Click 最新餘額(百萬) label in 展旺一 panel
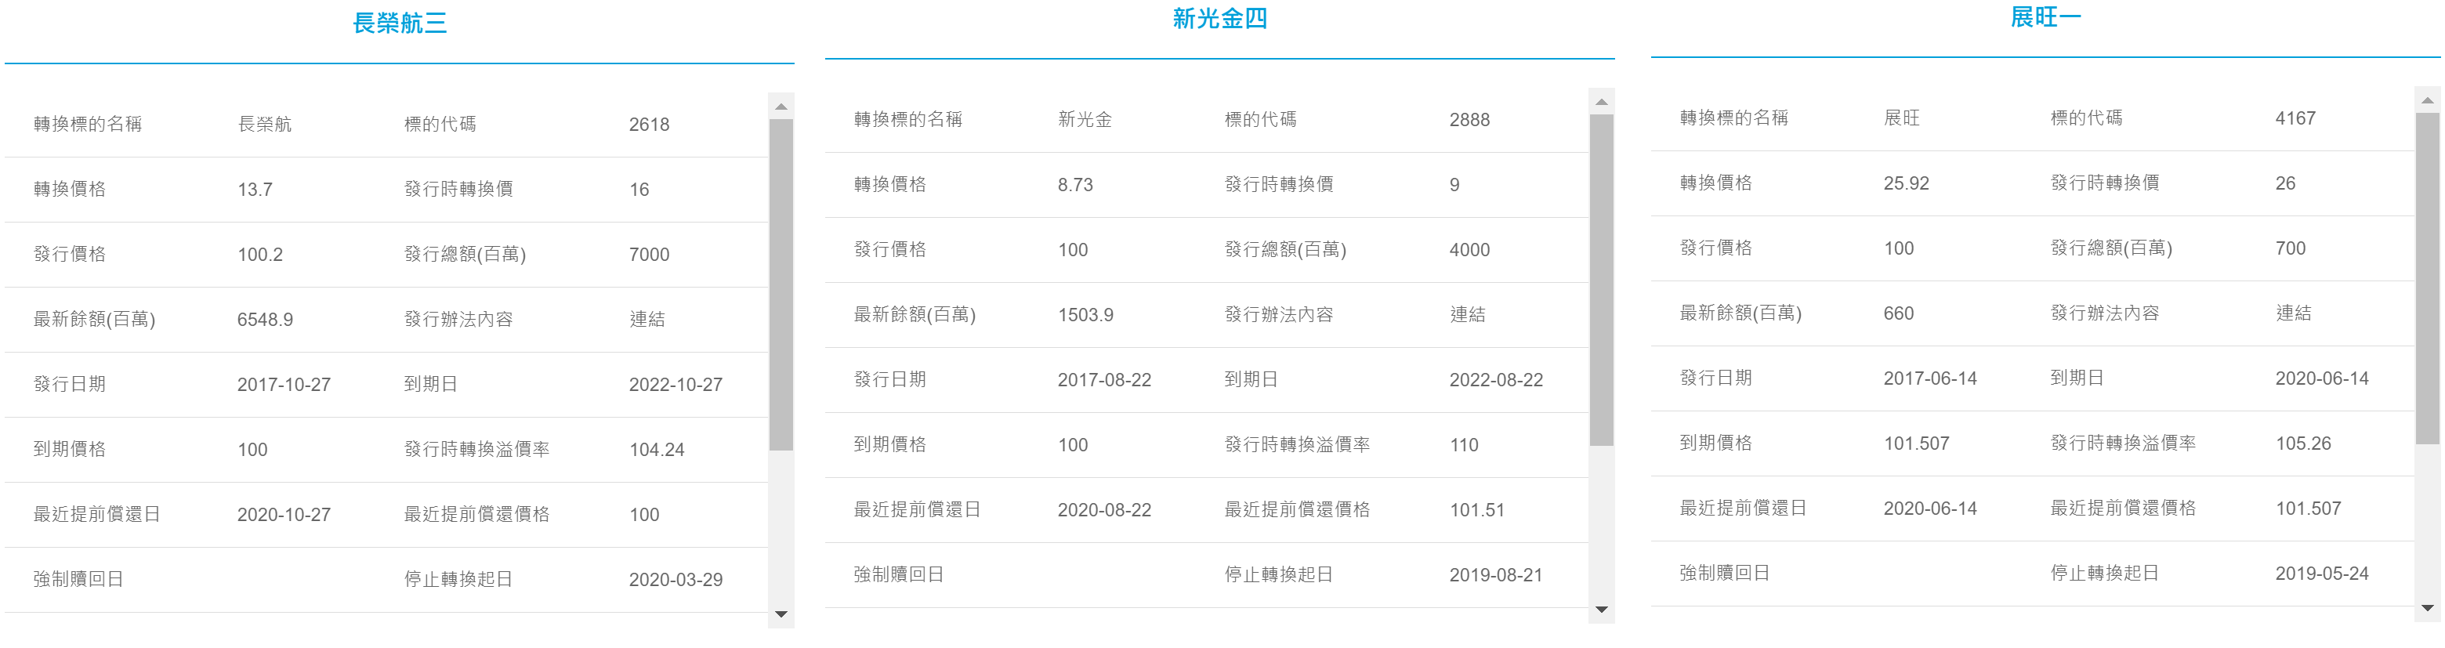Image resolution: width=2445 pixels, height=648 pixels. pos(1740,312)
